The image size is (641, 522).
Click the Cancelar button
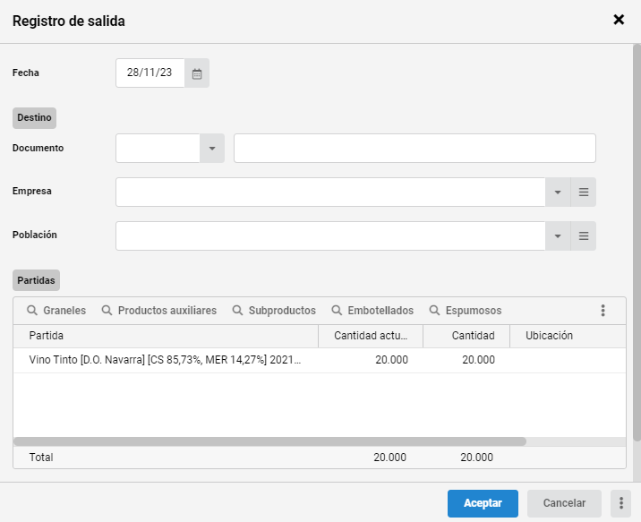point(564,503)
